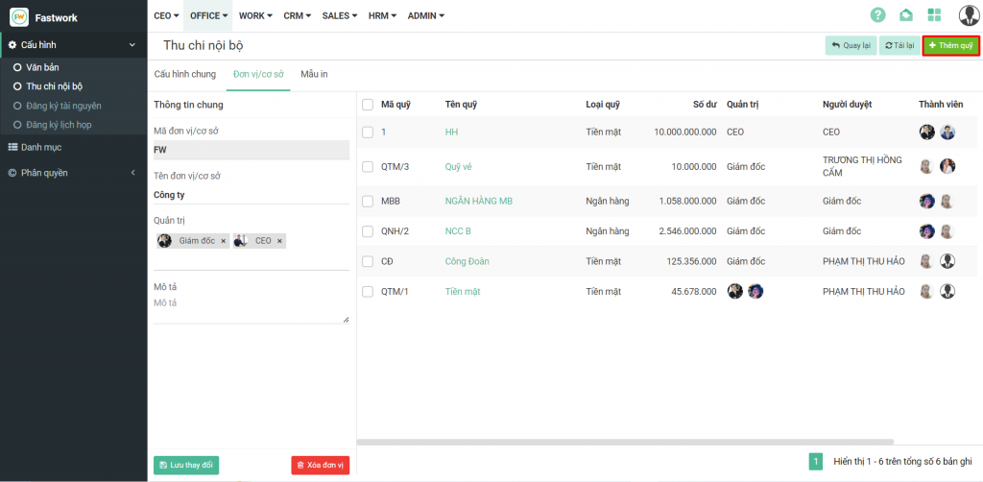Open the notifications envelope icon

click(x=905, y=15)
